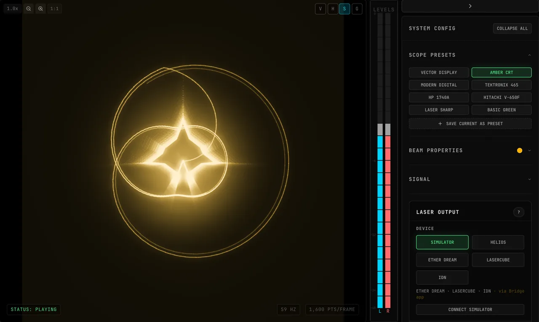Click the right arrow panel collapse chevron
This screenshot has width=539, height=322.
470,6
